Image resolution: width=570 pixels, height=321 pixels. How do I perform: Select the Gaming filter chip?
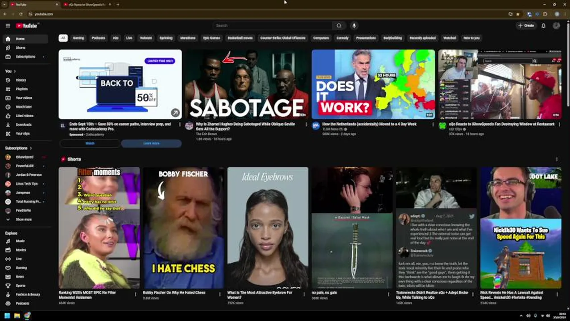point(78,38)
